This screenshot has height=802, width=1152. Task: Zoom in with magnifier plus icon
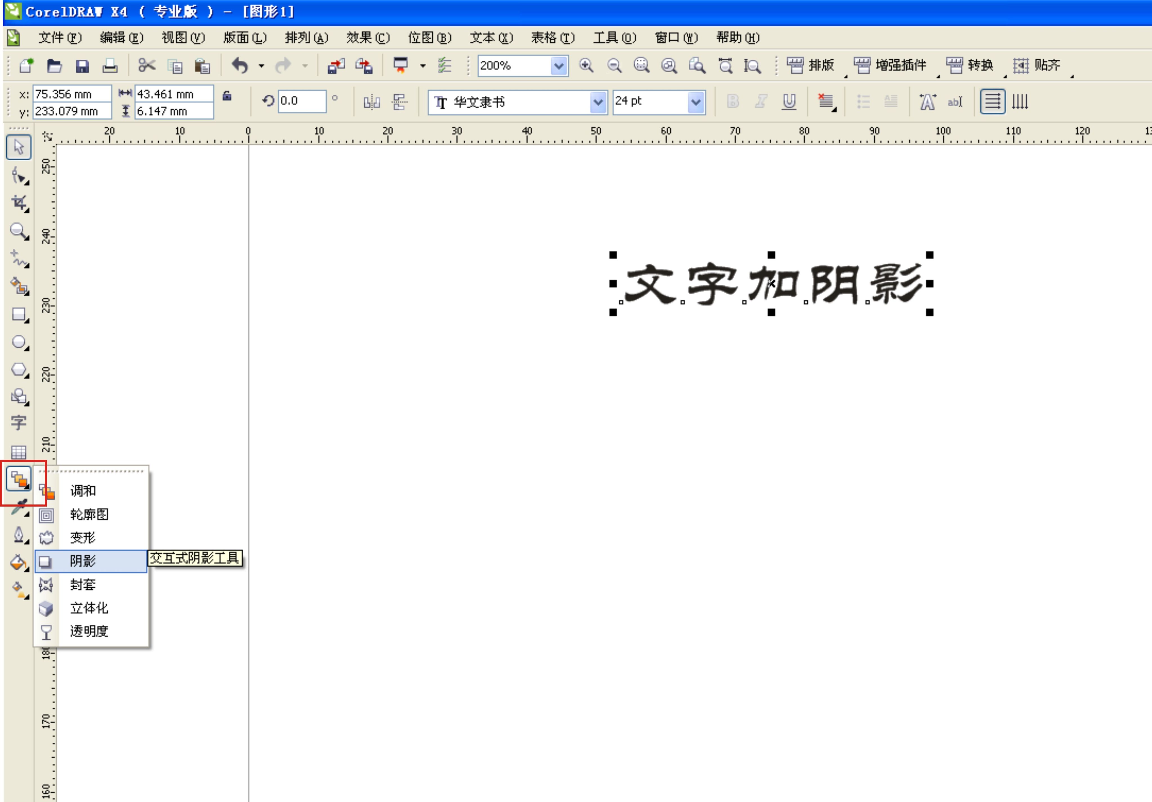pos(586,66)
